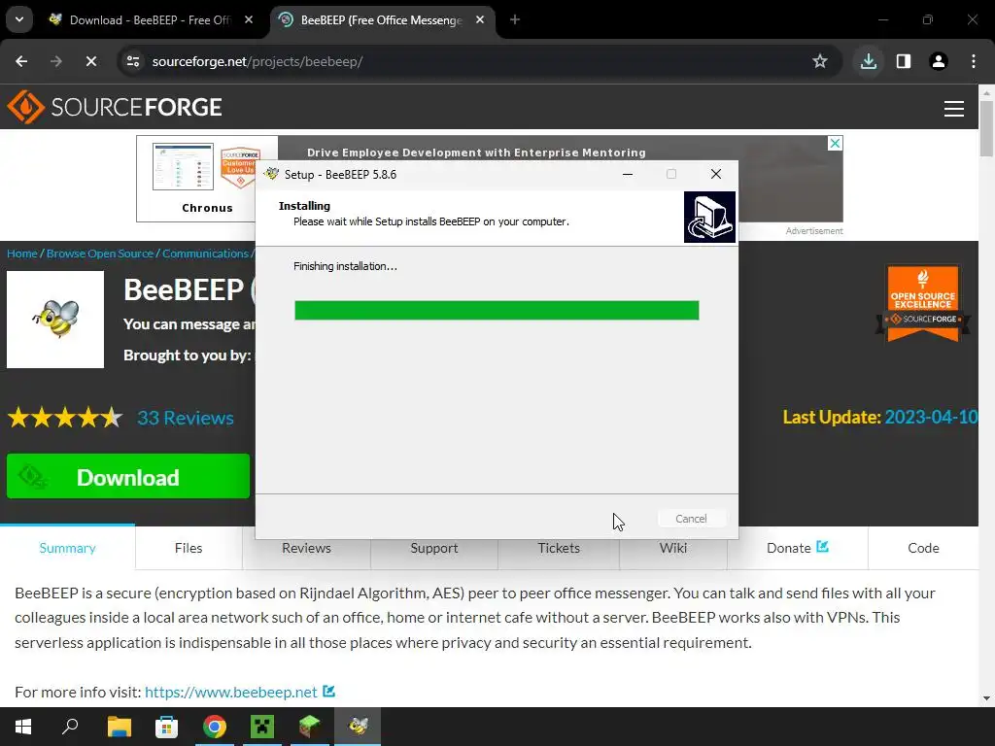Switch to the Download - BeeBEEP tab
995x746 pixels.
(x=151, y=20)
